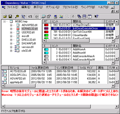Click the hourglass version.dll module icon
The image size is (120, 114).
pos(17,47)
